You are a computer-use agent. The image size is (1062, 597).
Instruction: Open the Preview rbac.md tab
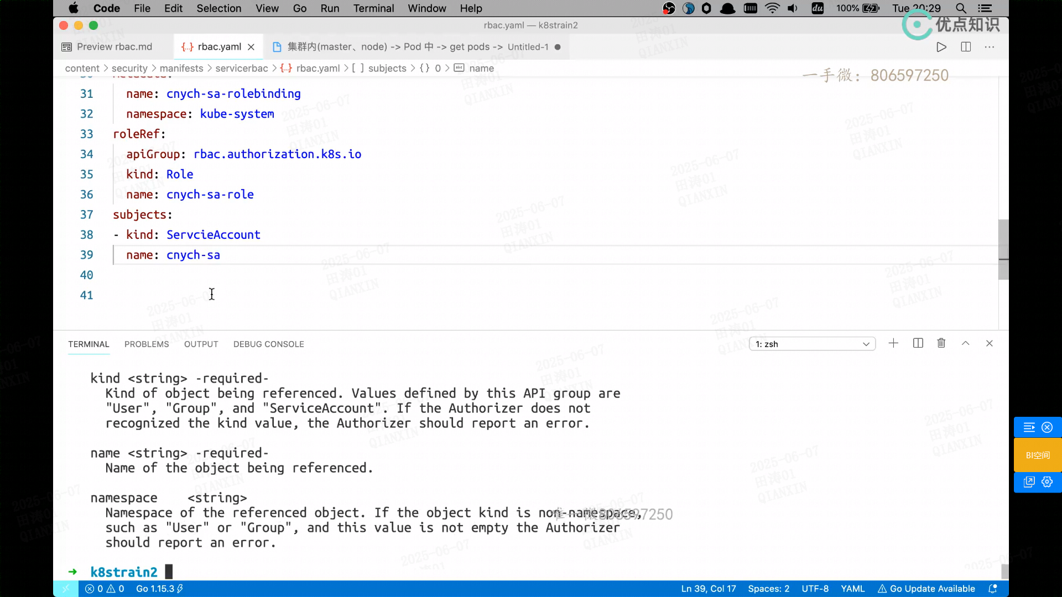pos(114,47)
